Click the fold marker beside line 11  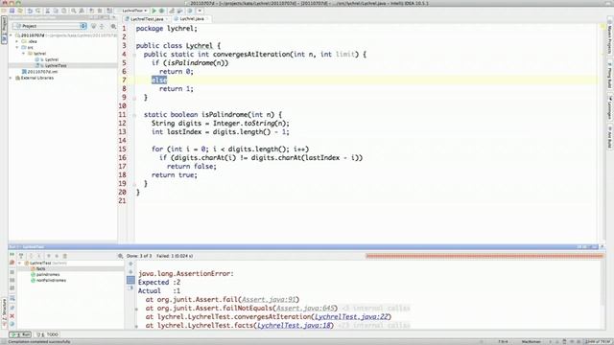coord(134,115)
